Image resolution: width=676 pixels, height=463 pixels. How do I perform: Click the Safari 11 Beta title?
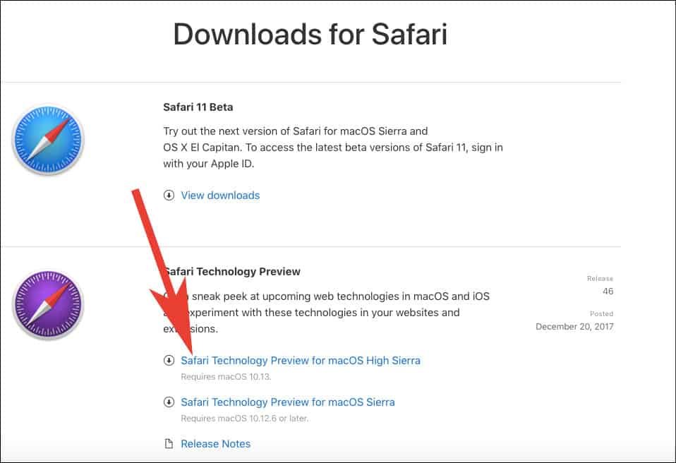pos(198,107)
